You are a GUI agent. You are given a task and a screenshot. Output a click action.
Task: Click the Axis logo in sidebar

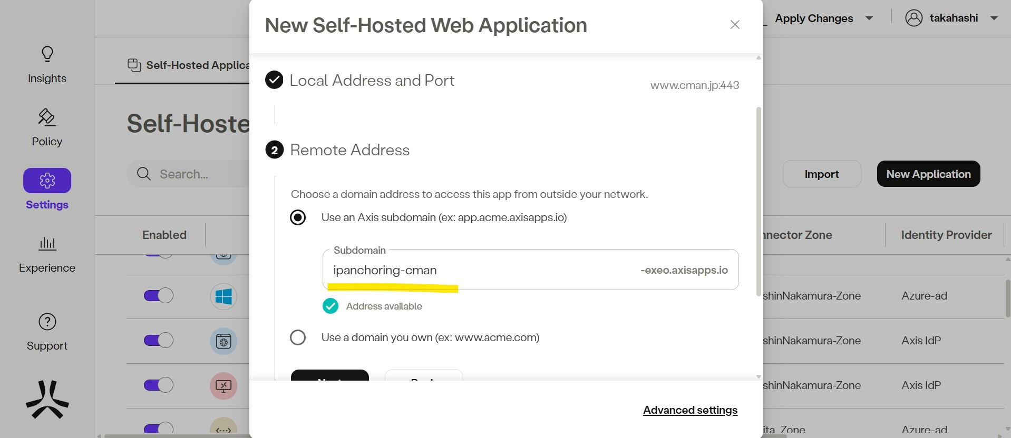[x=47, y=400]
